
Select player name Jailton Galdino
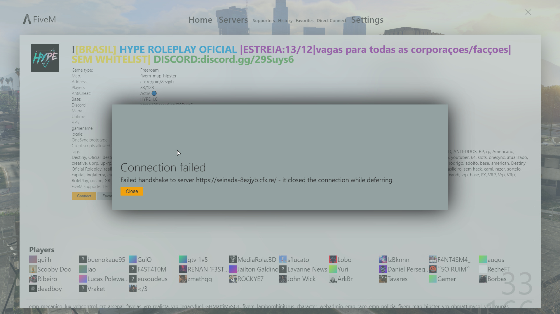coord(258,269)
